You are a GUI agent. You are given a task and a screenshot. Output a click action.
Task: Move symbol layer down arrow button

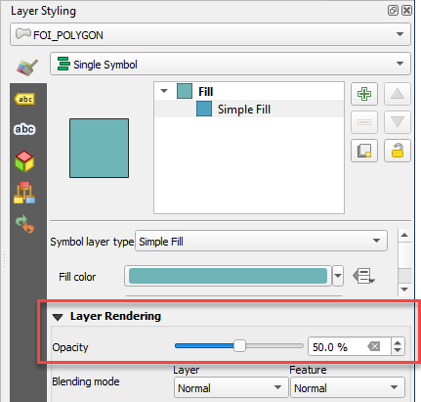398,122
